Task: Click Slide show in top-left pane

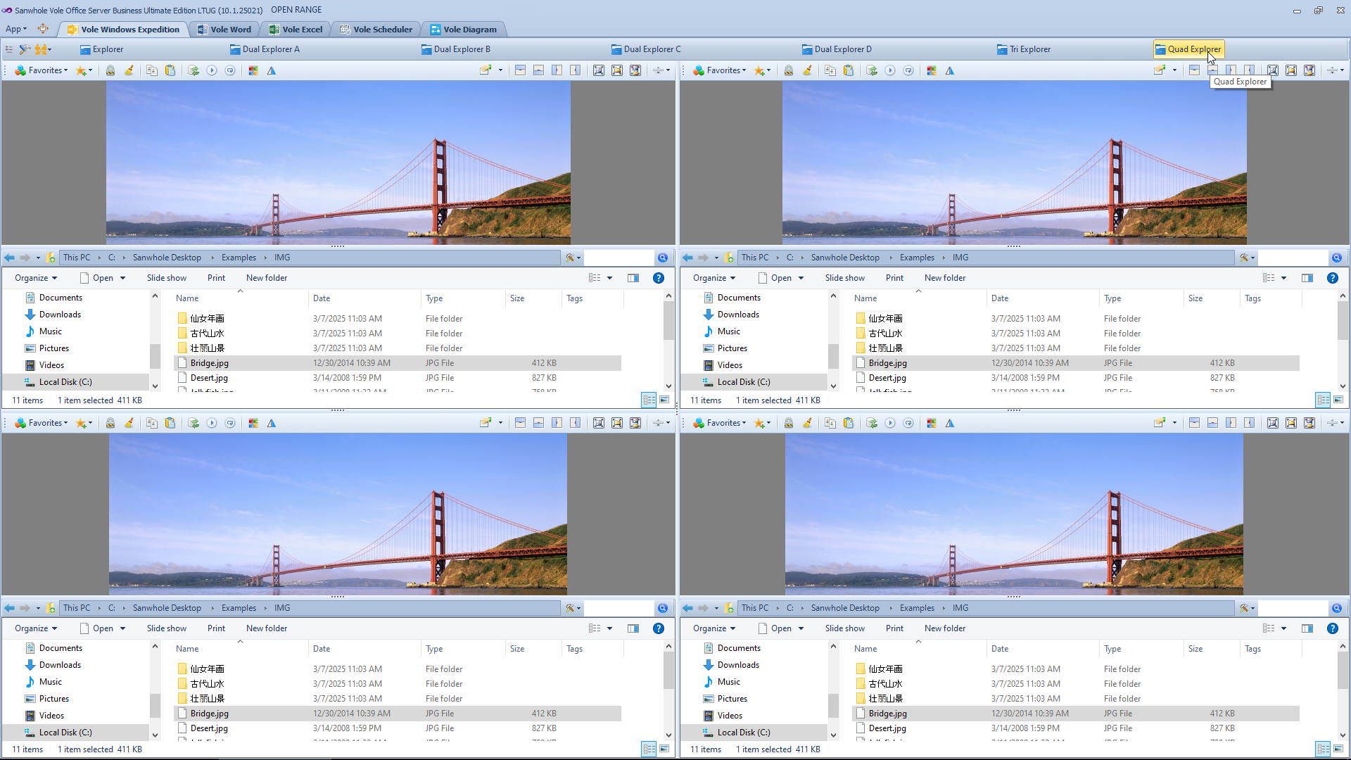Action: point(167,278)
